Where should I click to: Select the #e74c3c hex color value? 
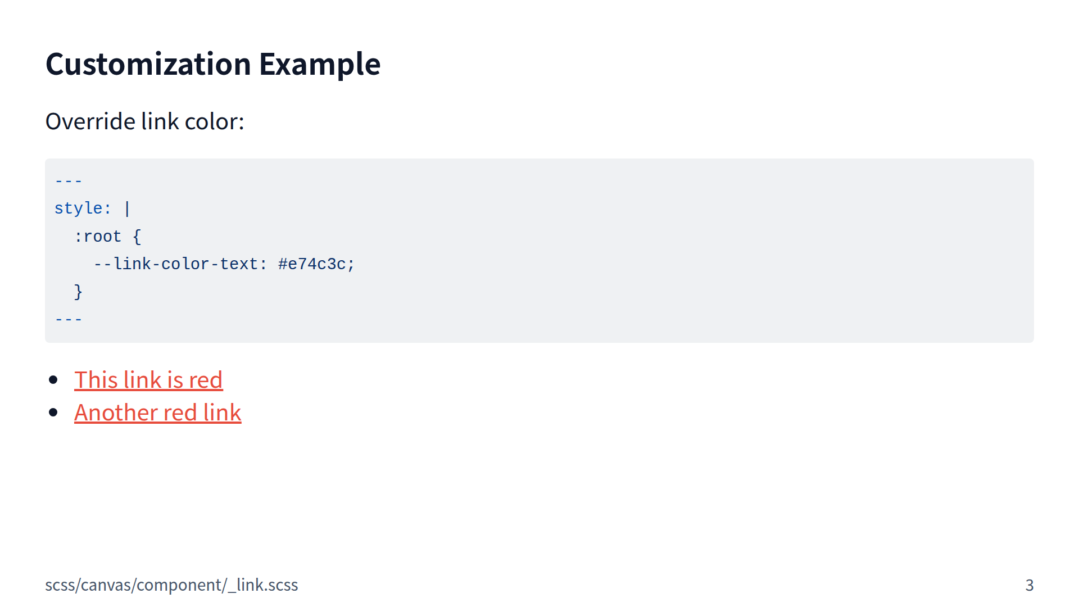tap(312, 264)
